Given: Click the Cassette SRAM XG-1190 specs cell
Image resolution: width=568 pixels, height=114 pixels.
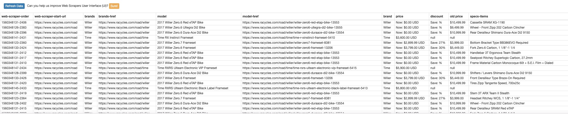Looking at the screenshot, I should (487, 22).
